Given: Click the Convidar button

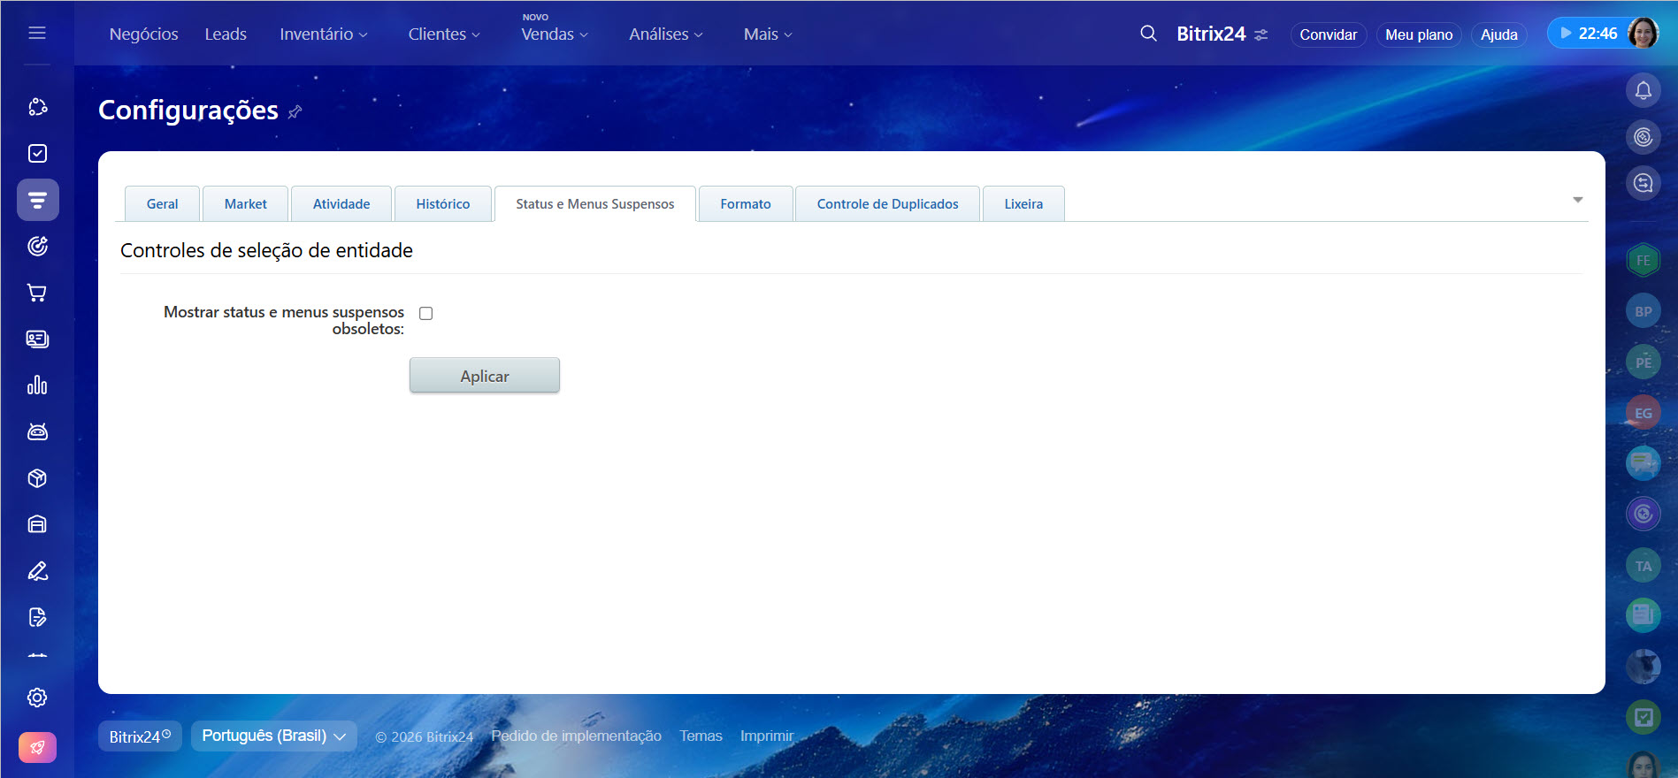Looking at the screenshot, I should point(1328,34).
